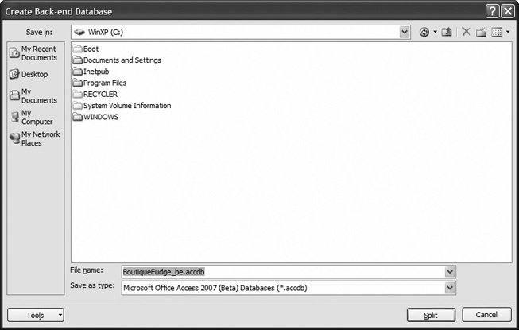The width and height of the screenshot is (519, 330).
Task: Open the Views dropdown arrow
Action: [508, 32]
